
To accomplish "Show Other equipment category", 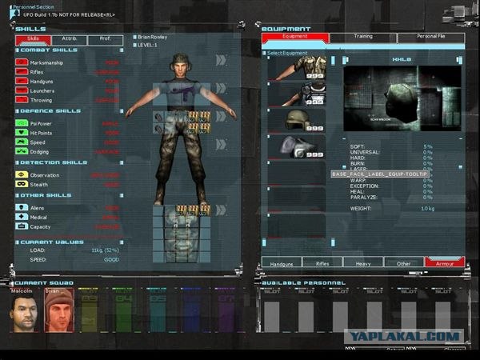I will 404,262.
